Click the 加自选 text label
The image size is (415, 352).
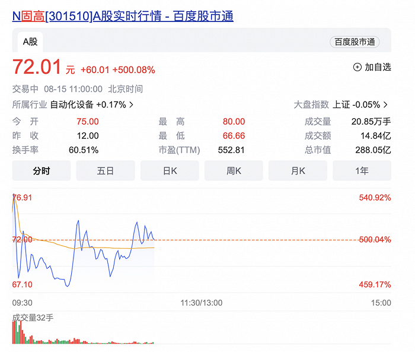click(x=378, y=67)
